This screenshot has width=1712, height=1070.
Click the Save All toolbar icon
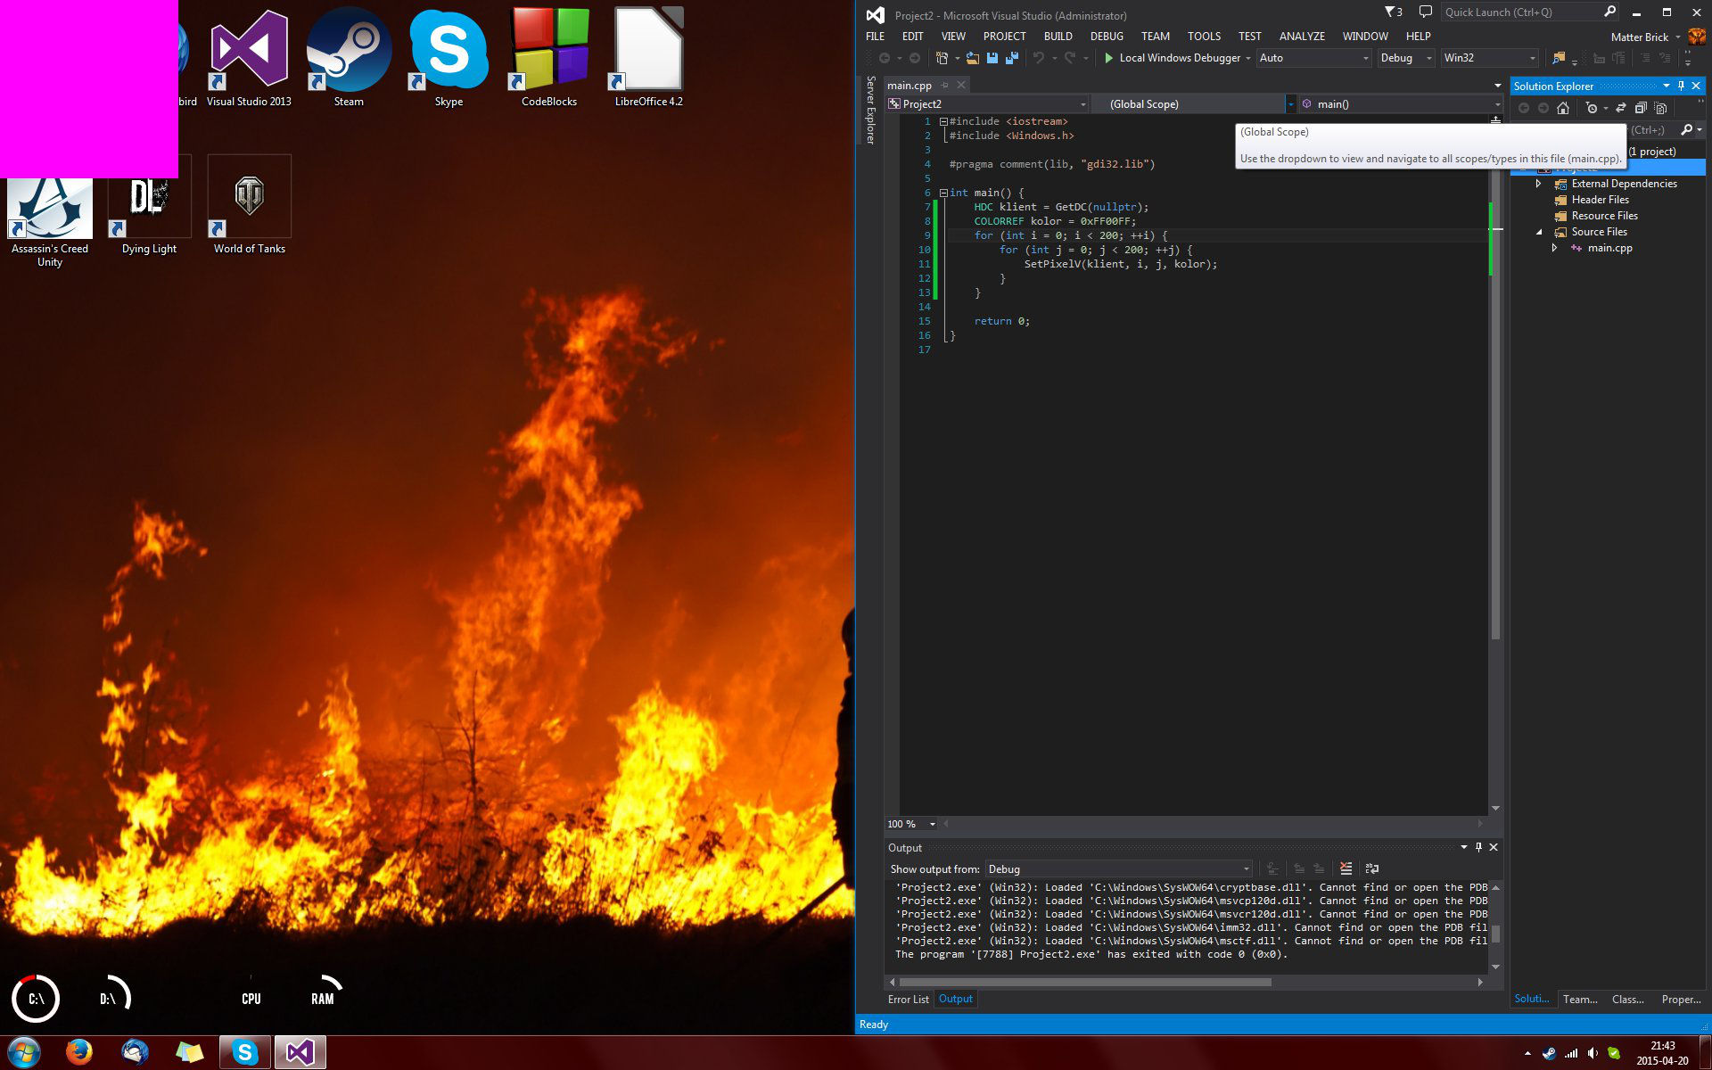[1012, 58]
